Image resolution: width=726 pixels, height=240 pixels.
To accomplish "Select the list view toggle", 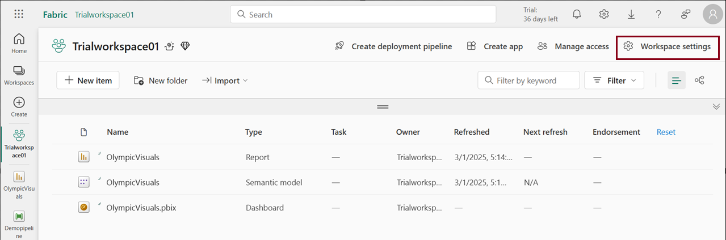I will pyautogui.click(x=676, y=80).
